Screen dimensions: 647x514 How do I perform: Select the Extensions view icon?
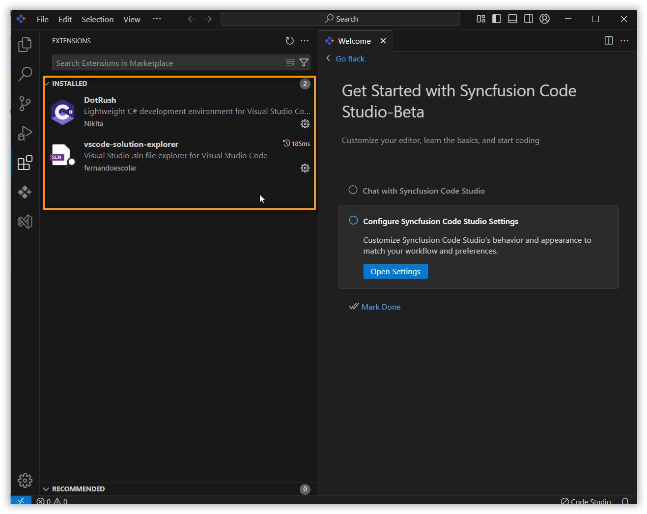(x=25, y=163)
